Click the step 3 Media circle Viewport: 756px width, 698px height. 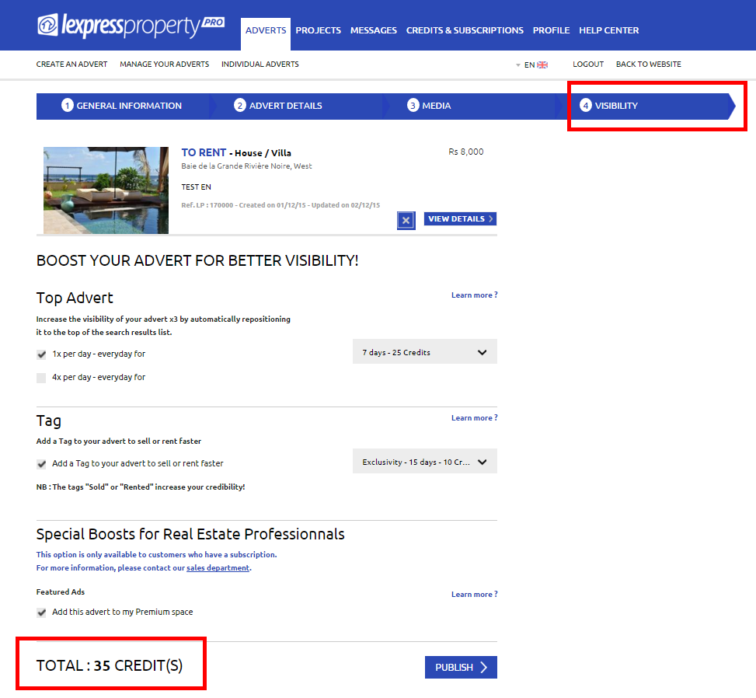coord(413,105)
